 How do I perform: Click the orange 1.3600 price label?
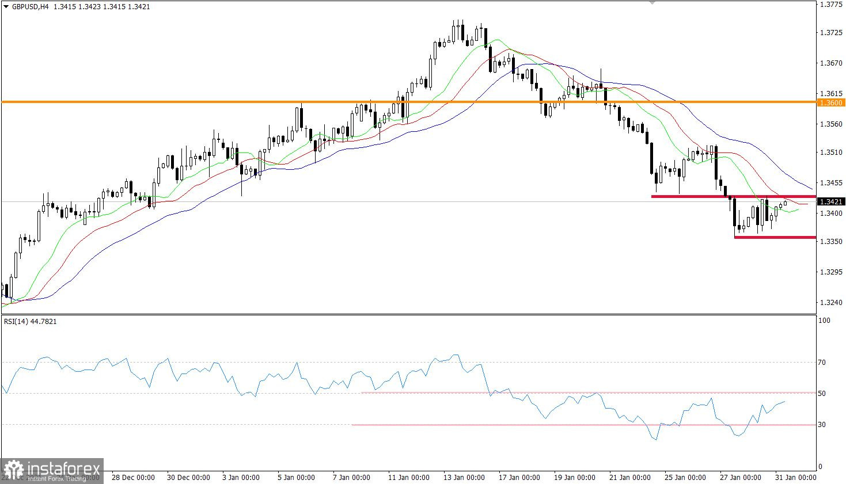(831, 102)
